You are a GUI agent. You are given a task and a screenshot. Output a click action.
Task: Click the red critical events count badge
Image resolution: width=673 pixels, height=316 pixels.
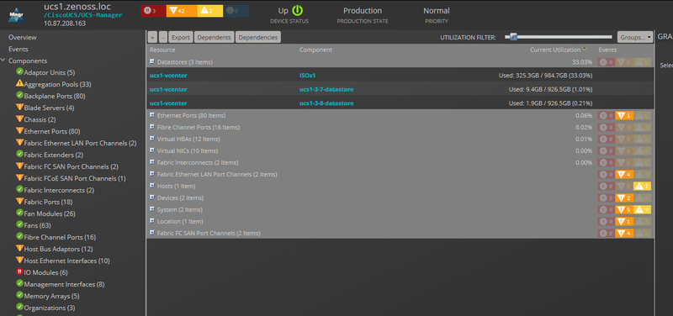coord(153,11)
